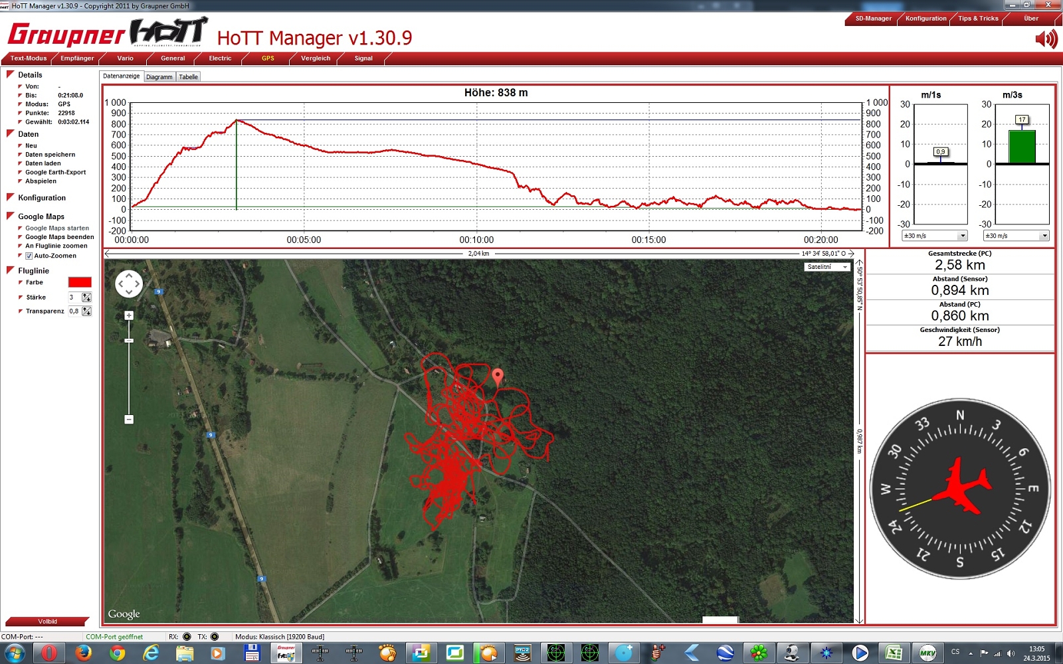The height and width of the screenshot is (664, 1063).
Task: Open the PYR2 taskbar icon
Action: coord(522,653)
